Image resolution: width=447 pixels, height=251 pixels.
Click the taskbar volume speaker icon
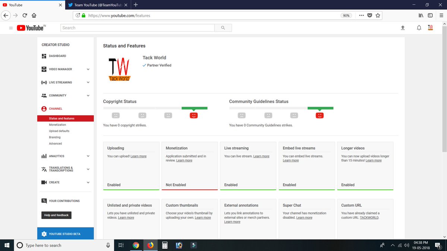[407, 245]
